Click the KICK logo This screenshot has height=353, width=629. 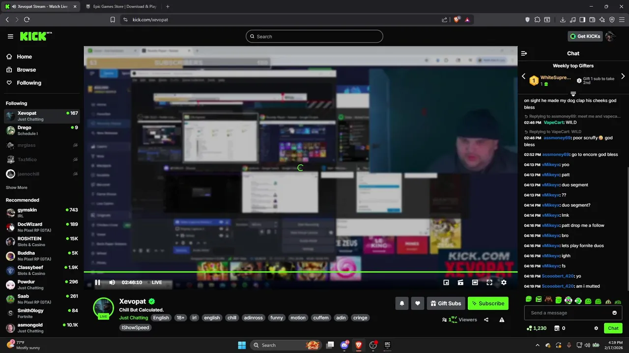(36, 36)
